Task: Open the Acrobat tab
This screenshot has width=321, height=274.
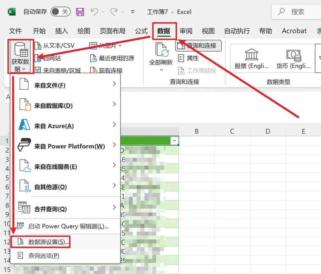Action: (294, 31)
